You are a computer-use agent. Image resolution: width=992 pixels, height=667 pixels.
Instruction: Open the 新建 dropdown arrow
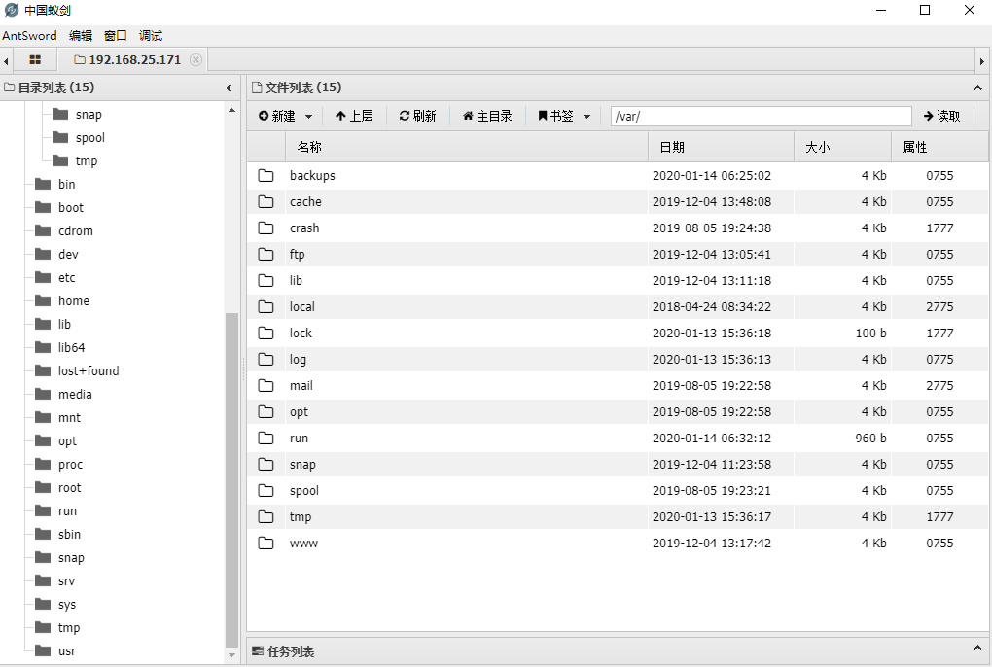308,117
